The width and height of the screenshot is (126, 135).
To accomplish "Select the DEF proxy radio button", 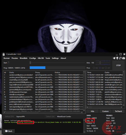I will pos(94,68).
